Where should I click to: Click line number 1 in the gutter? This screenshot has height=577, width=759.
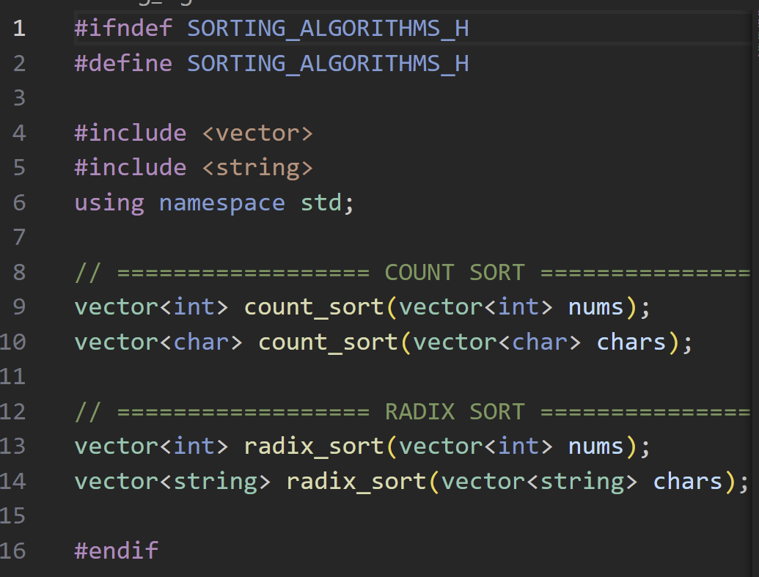(18, 28)
